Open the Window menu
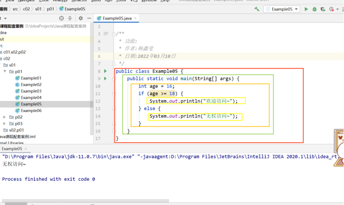Screen dimensions: 344x205 (x=149, y=1)
